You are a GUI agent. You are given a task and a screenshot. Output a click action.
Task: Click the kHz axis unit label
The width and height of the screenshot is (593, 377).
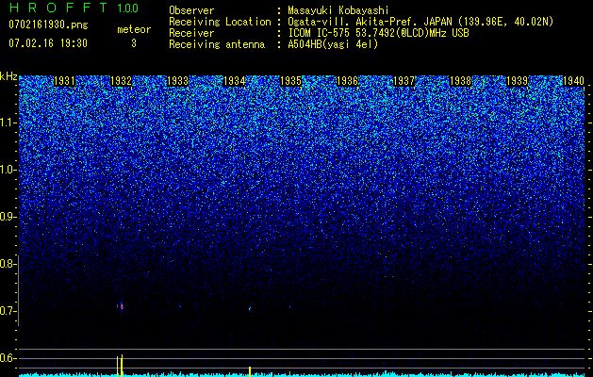[8, 76]
